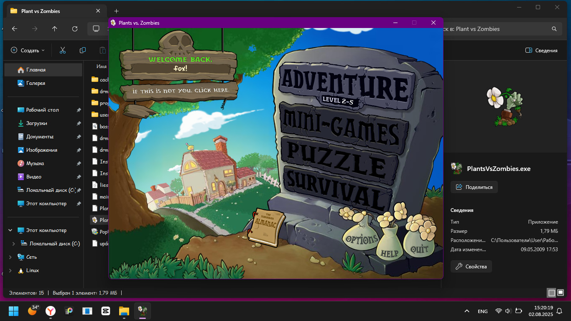The width and height of the screenshot is (571, 321).
Task: Select the Plant vs Zombies Explorer tab
Action: pyautogui.click(x=56, y=11)
